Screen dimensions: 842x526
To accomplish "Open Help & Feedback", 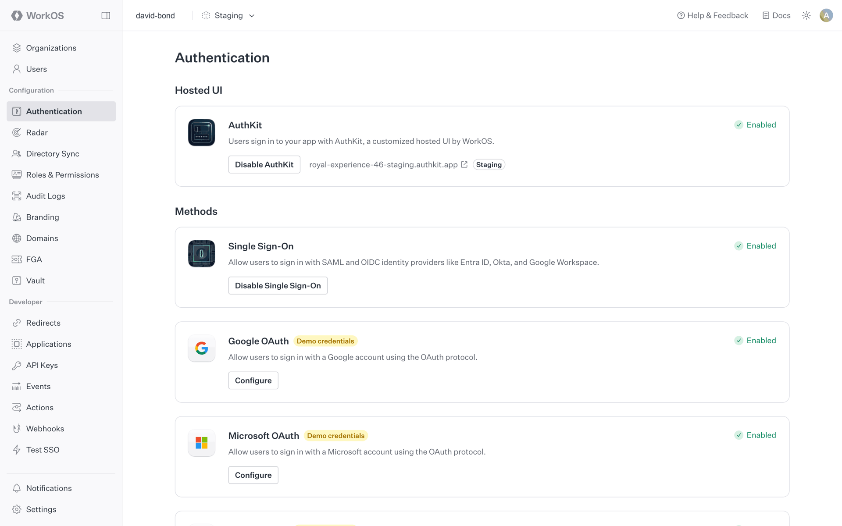I will tap(713, 15).
